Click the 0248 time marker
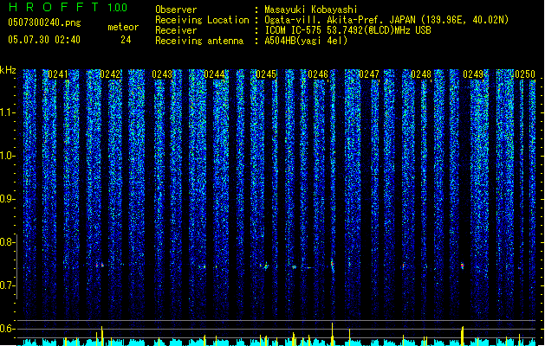The height and width of the screenshot is (346, 545). [421, 74]
